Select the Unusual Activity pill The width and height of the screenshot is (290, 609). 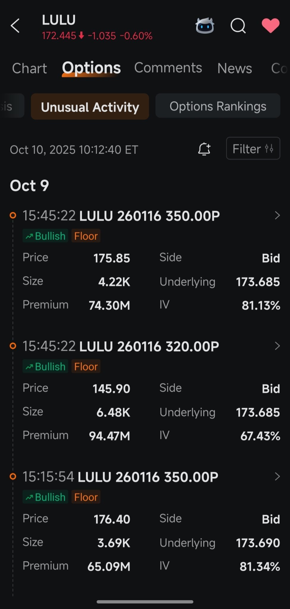90,107
